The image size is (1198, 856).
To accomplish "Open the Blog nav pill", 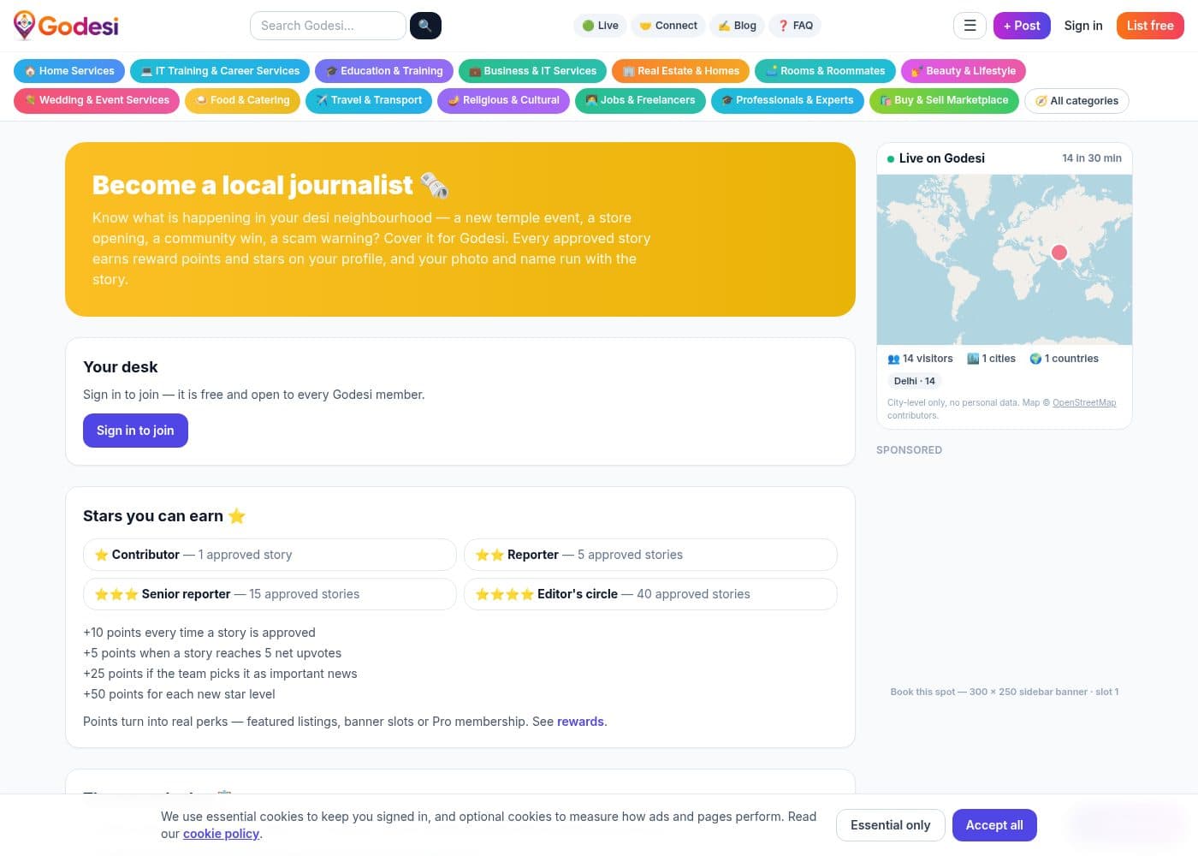I will [x=737, y=26].
